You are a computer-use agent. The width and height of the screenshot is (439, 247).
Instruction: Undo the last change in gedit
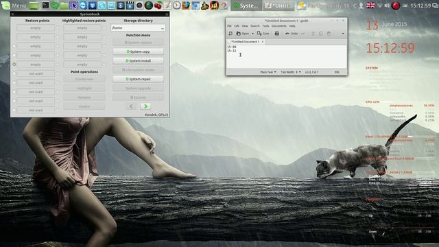click(x=292, y=34)
